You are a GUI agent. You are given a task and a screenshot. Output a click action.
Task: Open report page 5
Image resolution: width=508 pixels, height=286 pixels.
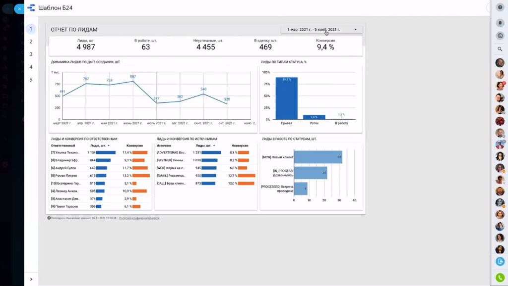(31, 79)
